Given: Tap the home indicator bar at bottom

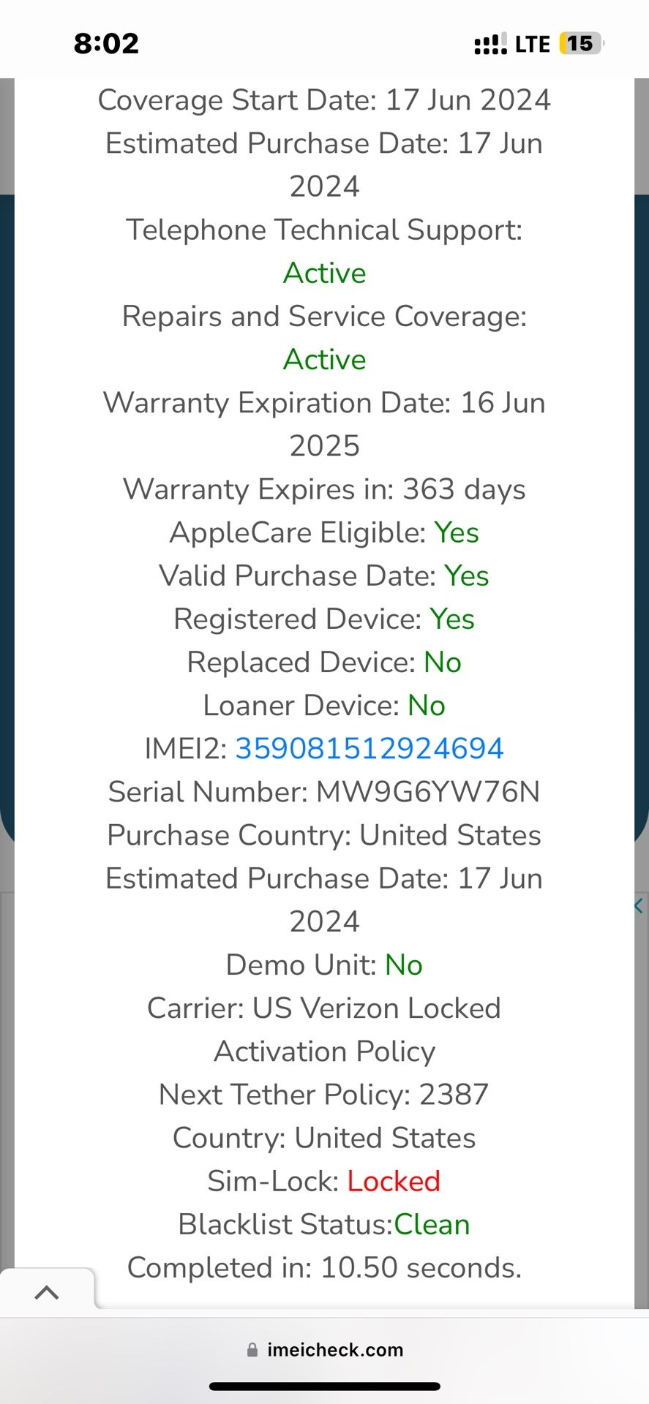Looking at the screenshot, I should 324,1386.
